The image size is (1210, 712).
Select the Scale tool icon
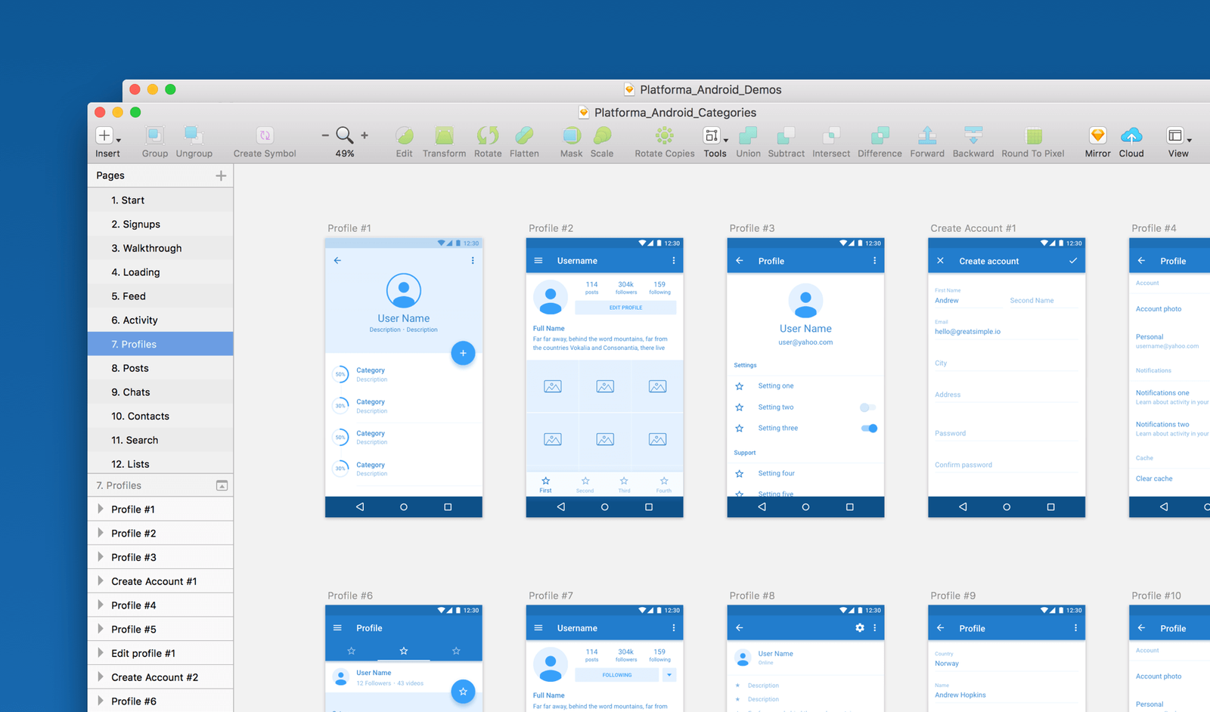pos(602,135)
